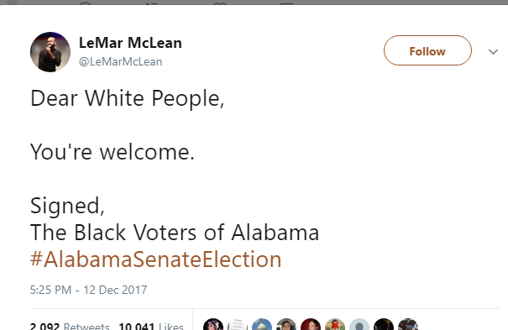Open the LeMar McLean display name
Screen dimensions: 508x330
pos(130,43)
